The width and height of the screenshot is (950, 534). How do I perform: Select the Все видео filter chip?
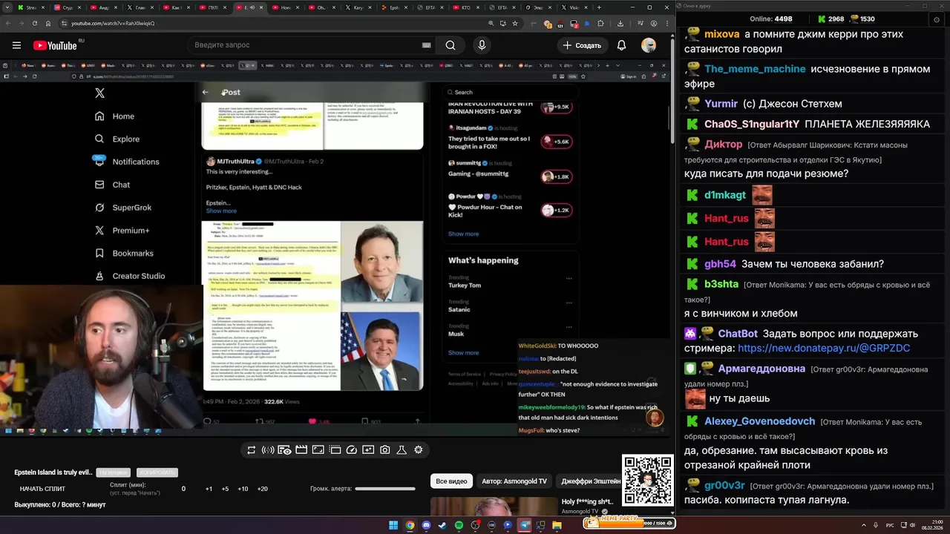click(451, 481)
